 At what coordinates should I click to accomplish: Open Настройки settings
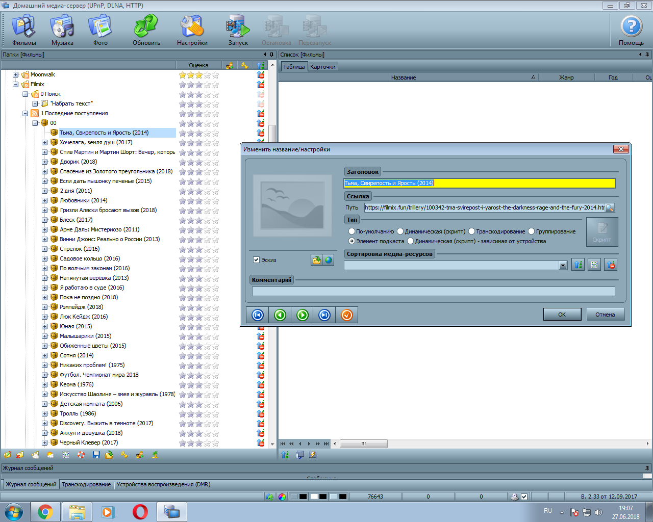pyautogui.click(x=192, y=30)
